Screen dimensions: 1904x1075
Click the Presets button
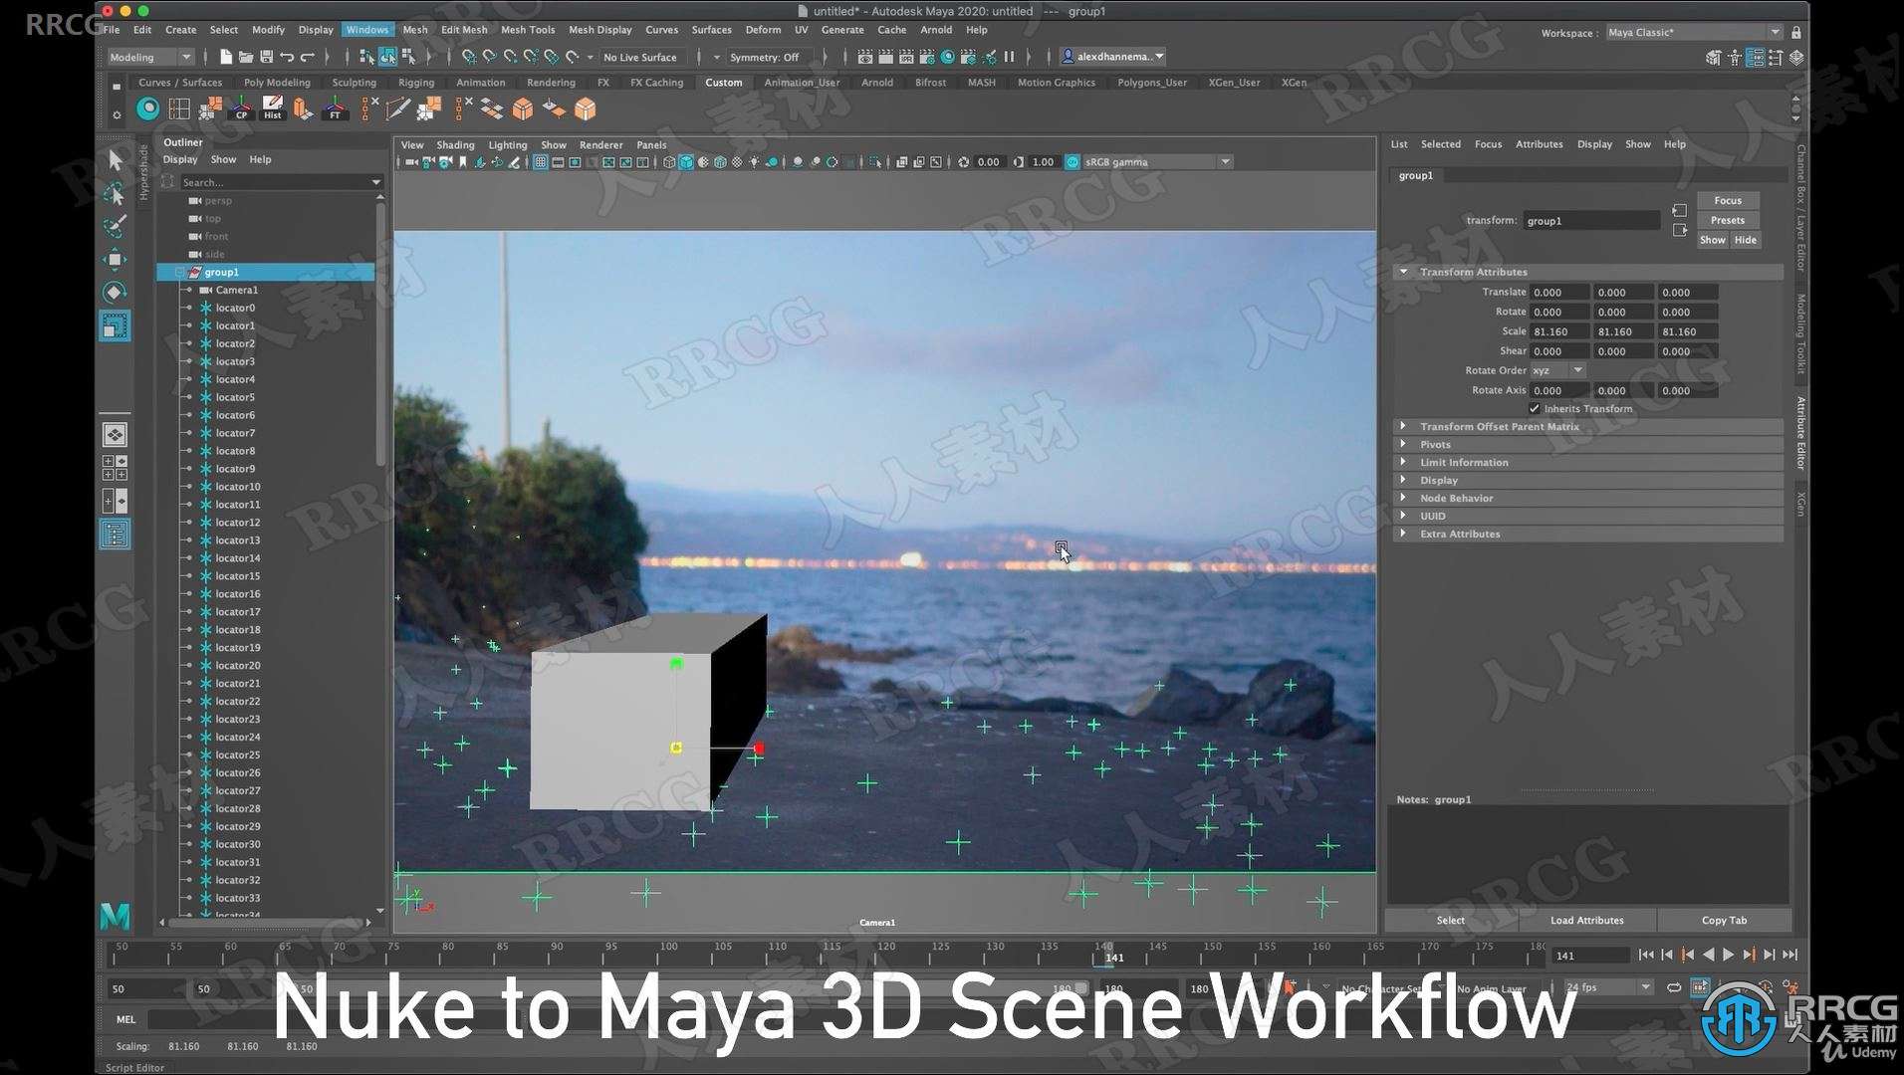click(1728, 220)
